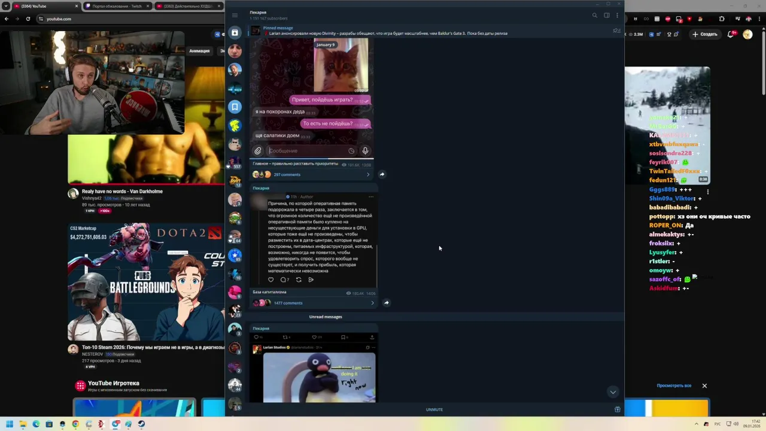Screen dimensions: 766x431
Task: Jump to bottom with the down-arrow button
Action: [x=612, y=391]
